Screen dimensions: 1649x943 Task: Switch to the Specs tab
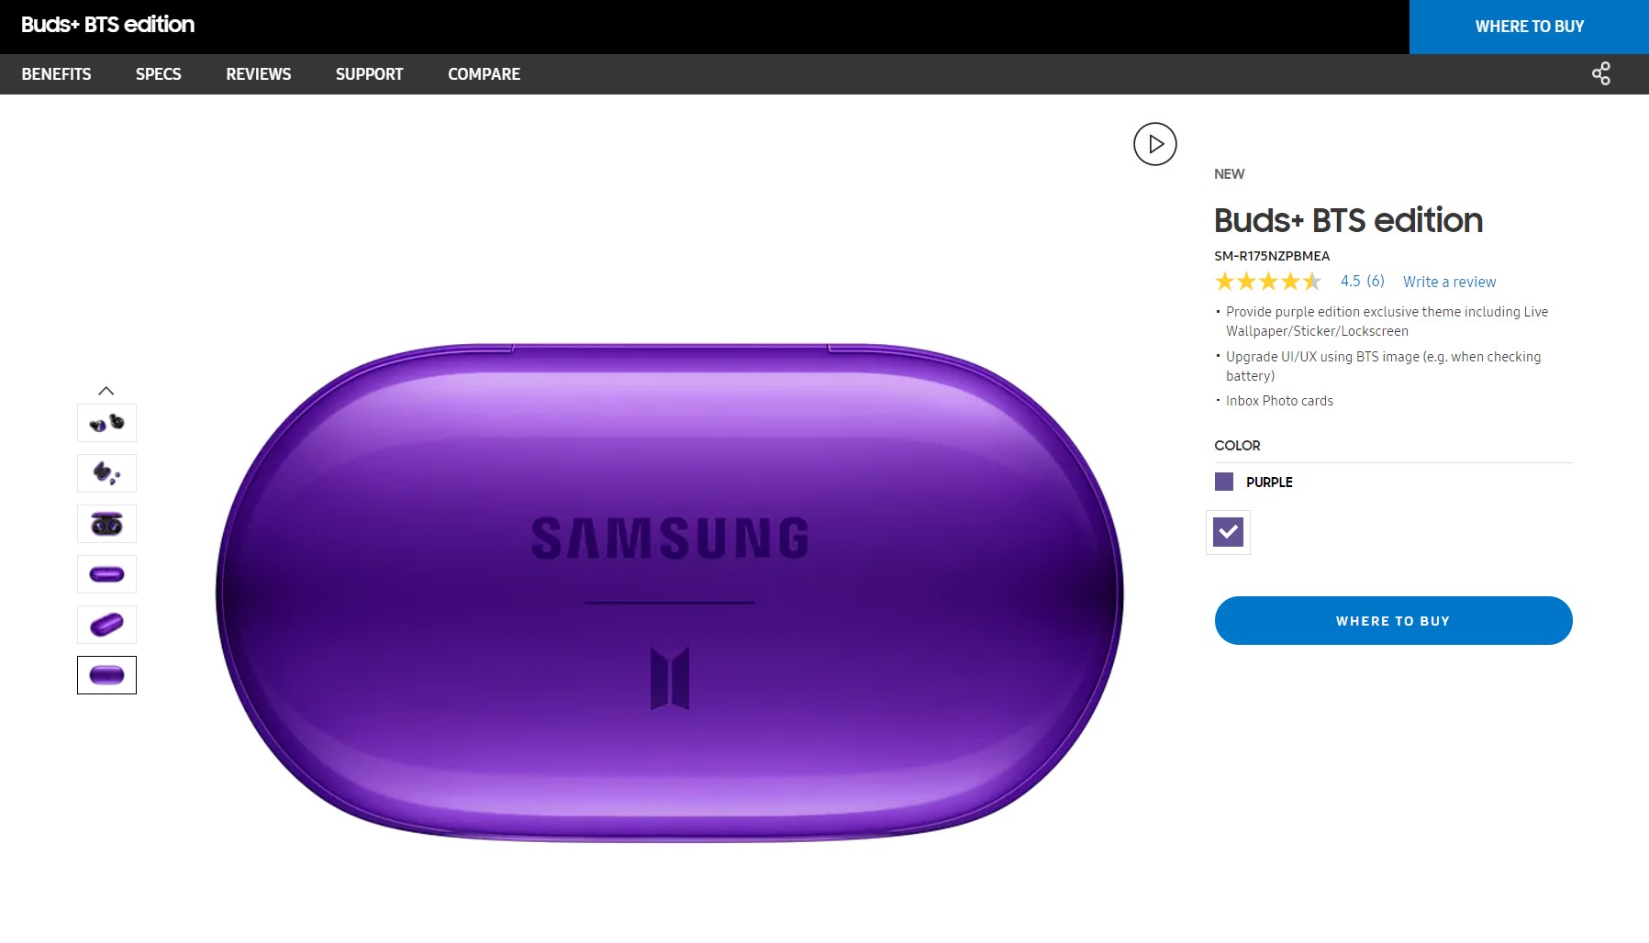pyautogui.click(x=158, y=74)
